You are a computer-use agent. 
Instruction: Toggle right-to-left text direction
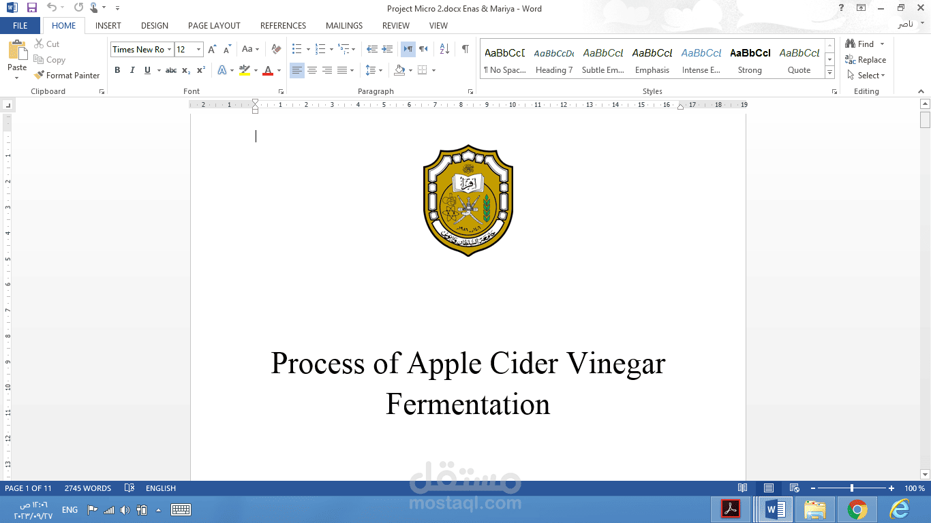pyautogui.click(x=423, y=49)
